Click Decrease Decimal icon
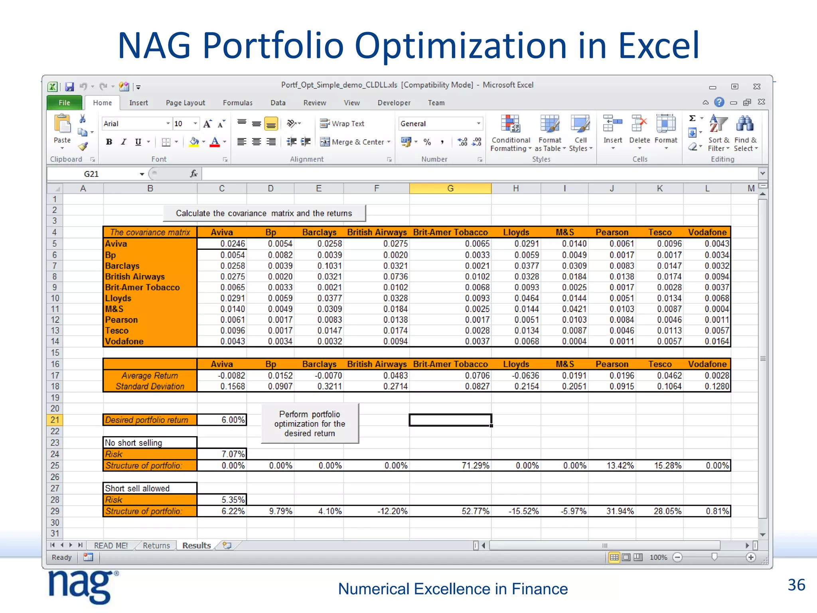817x613 pixels. click(477, 142)
